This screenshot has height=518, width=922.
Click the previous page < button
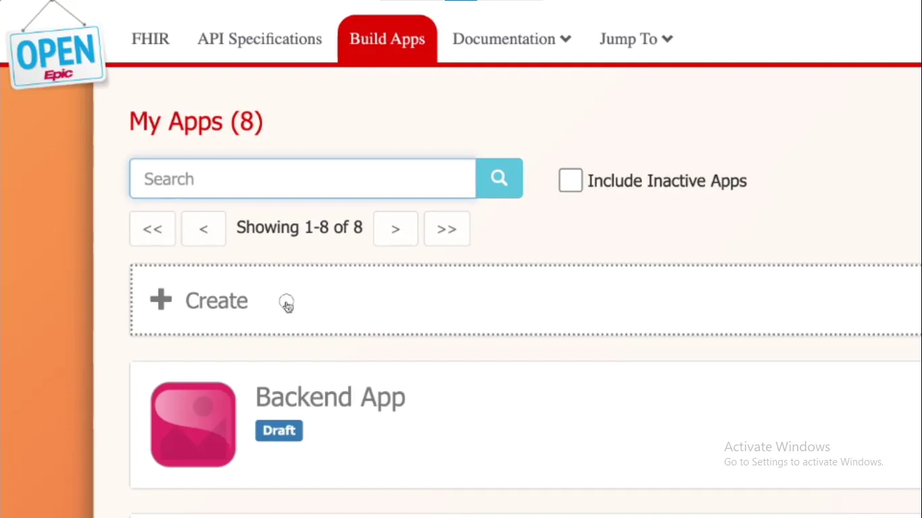pyautogui.click(x=203, y=228)
